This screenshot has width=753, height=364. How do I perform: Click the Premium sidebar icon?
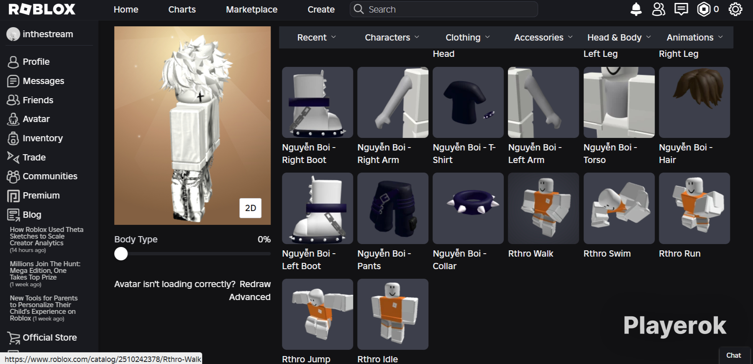point(13,196)
